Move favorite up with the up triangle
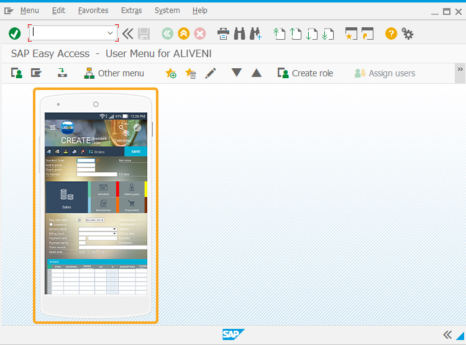 pyautogui.click(x=257, y=73)
